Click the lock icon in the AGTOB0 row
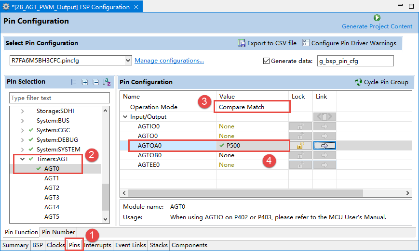 [x=300, y=155]
